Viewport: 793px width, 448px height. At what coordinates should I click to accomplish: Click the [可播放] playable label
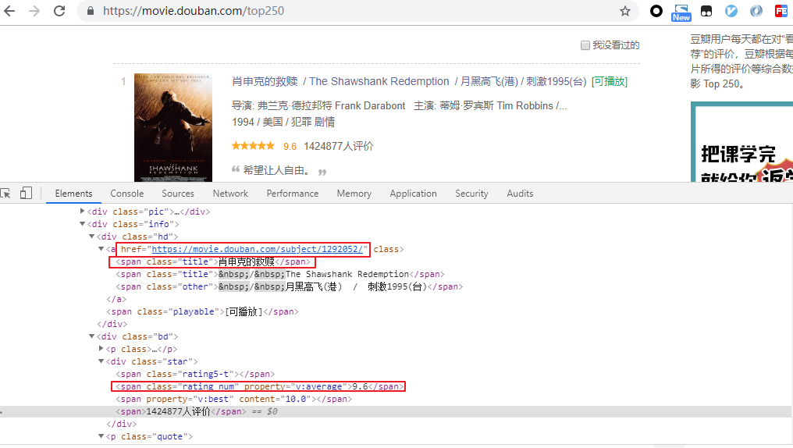pos(610,81)
